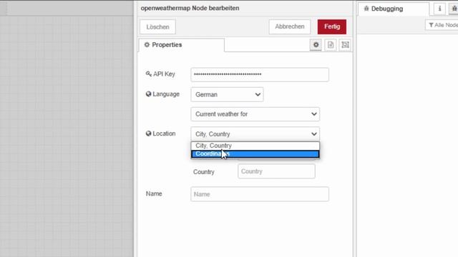Viewport: 458px width, 257px height.
Task: Switch to the Debugging tab
Action: tap(393, 9)
